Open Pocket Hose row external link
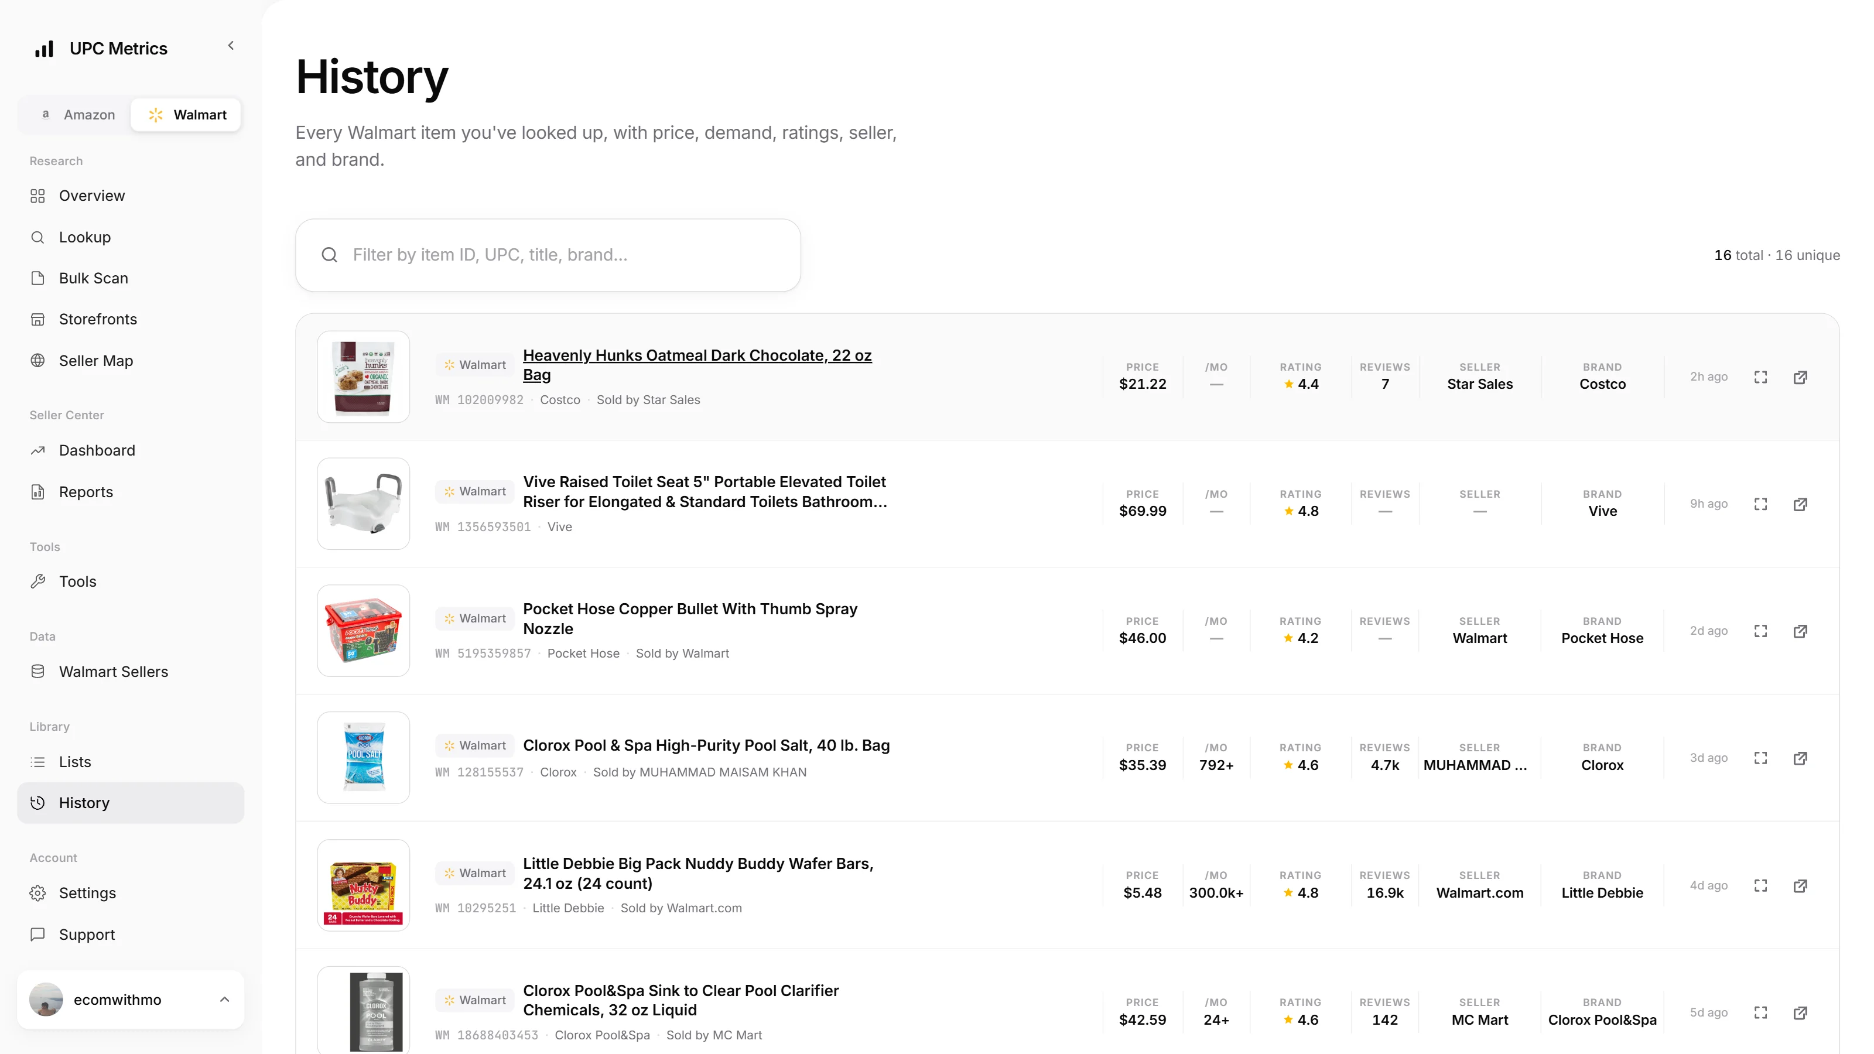This screenshot has height=1054, width=1874. click(1800, 631)
